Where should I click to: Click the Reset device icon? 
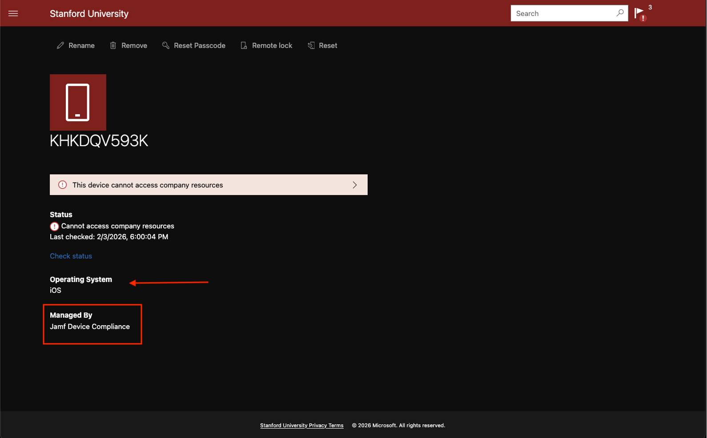311,45
